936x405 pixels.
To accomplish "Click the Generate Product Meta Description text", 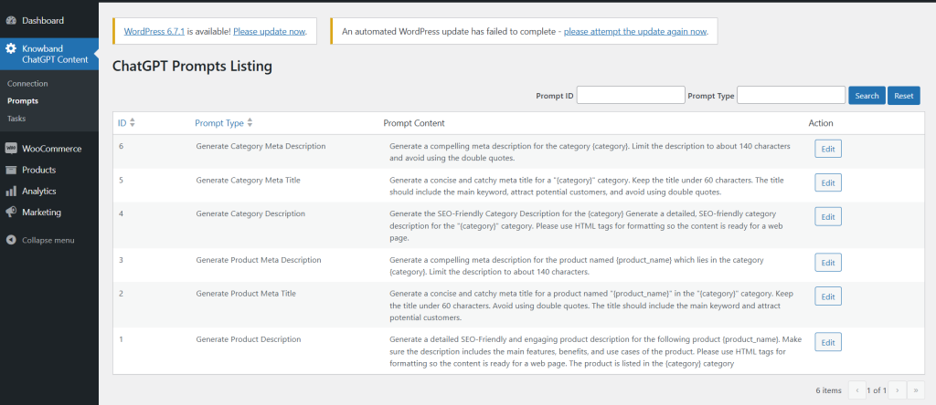I will 259,260.
